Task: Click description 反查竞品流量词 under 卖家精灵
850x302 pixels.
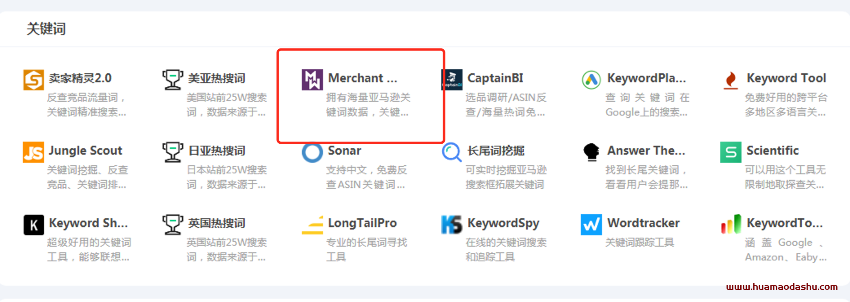Action: click(86, 105)
